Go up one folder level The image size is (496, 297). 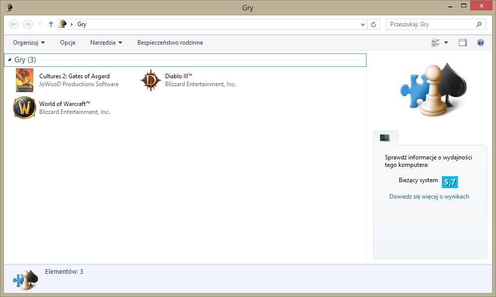point(51,24)
